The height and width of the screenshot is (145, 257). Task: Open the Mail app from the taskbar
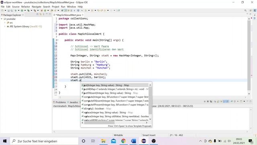113,141
